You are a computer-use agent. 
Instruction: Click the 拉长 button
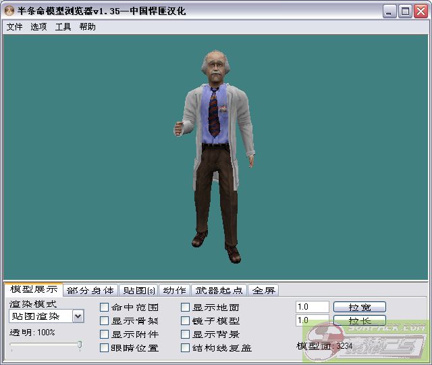click(359, 320)
